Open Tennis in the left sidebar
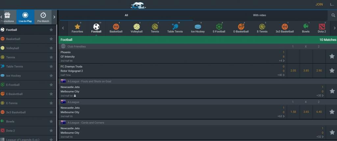The height and width of the screenshot is (141, 337). coord(11,57)
